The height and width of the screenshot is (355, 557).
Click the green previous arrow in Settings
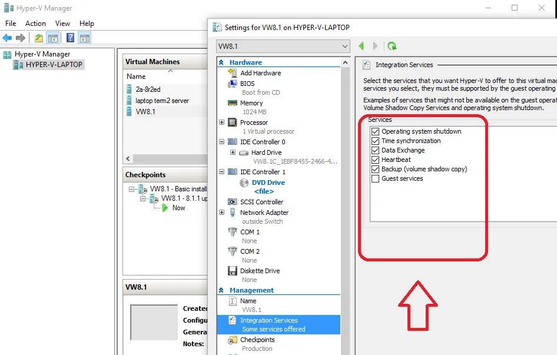click(x=362, y=46)
